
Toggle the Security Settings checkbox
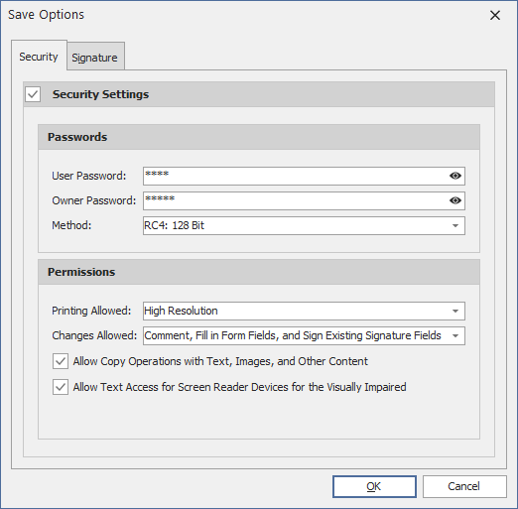(x=33, y=94)
